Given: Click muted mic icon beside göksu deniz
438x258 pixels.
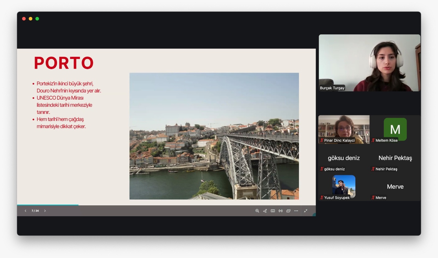Looking at the screenshot, I should tap(322, 169).
